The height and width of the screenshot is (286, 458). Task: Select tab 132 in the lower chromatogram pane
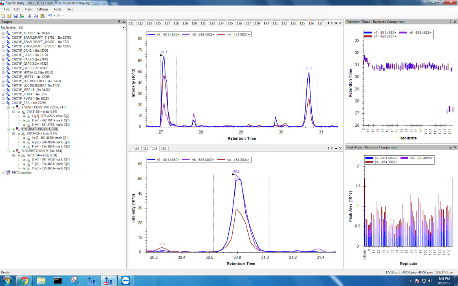pyautogui.click(x=163, y=149)
